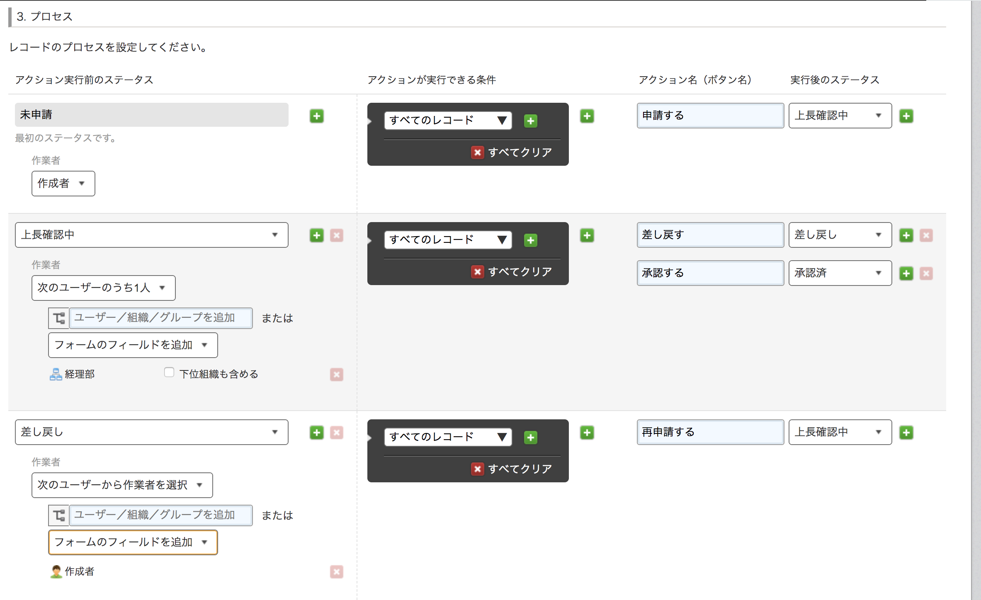Add status row after 上長確認中 status

(x=317, y=235)
